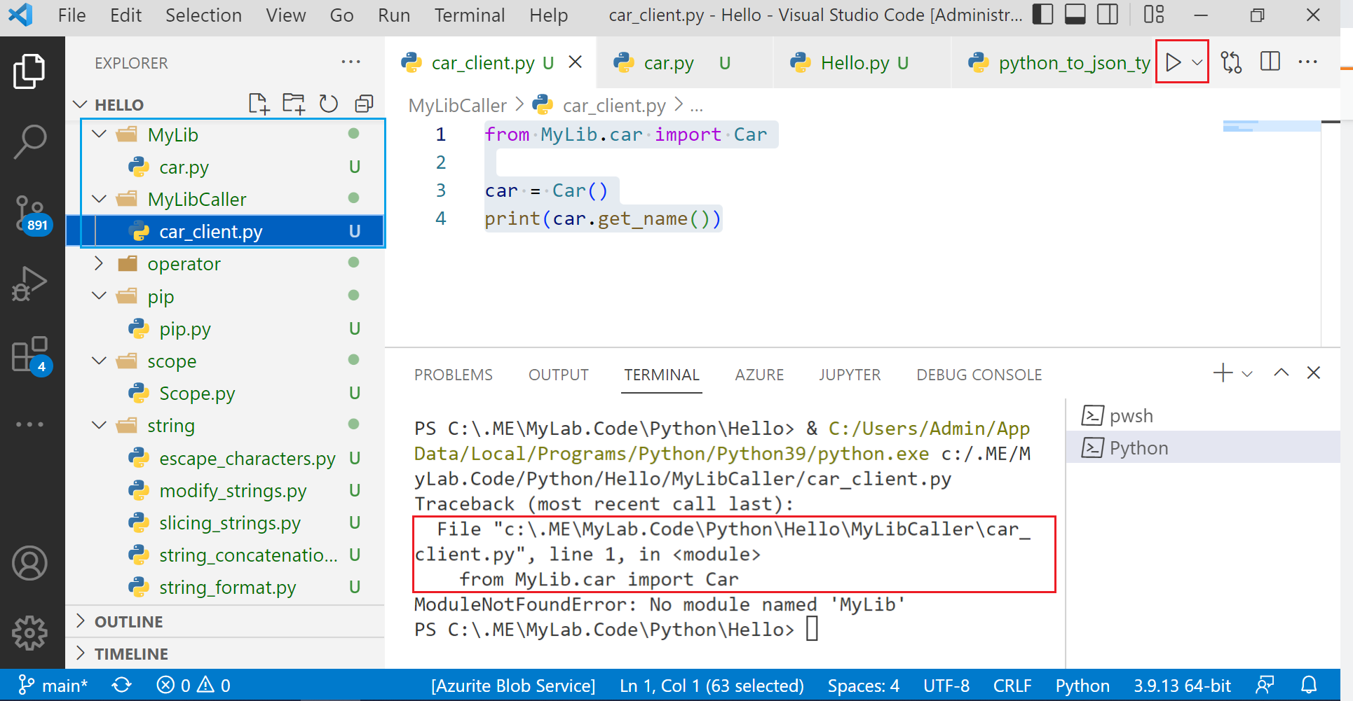Collapse the scope folder
The image size is (1353, 701).
coord(100,361)
